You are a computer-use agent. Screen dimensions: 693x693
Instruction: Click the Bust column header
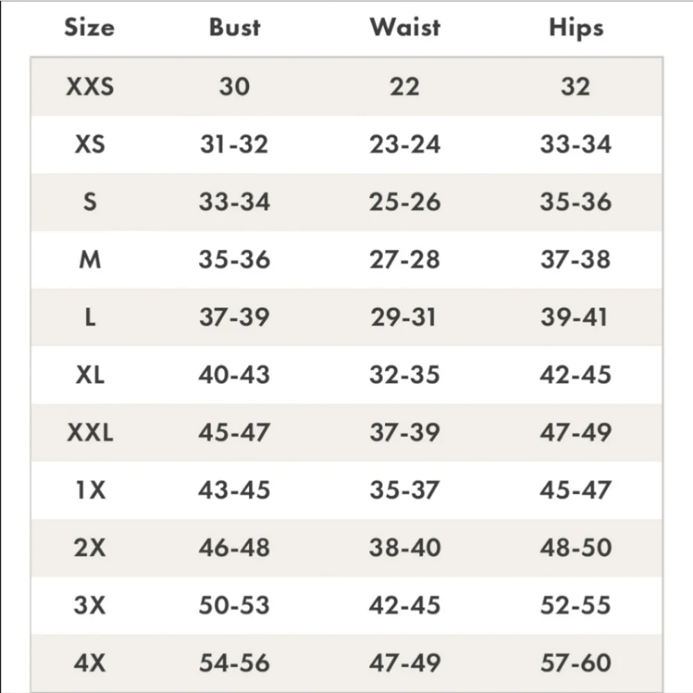click(234, 28)
